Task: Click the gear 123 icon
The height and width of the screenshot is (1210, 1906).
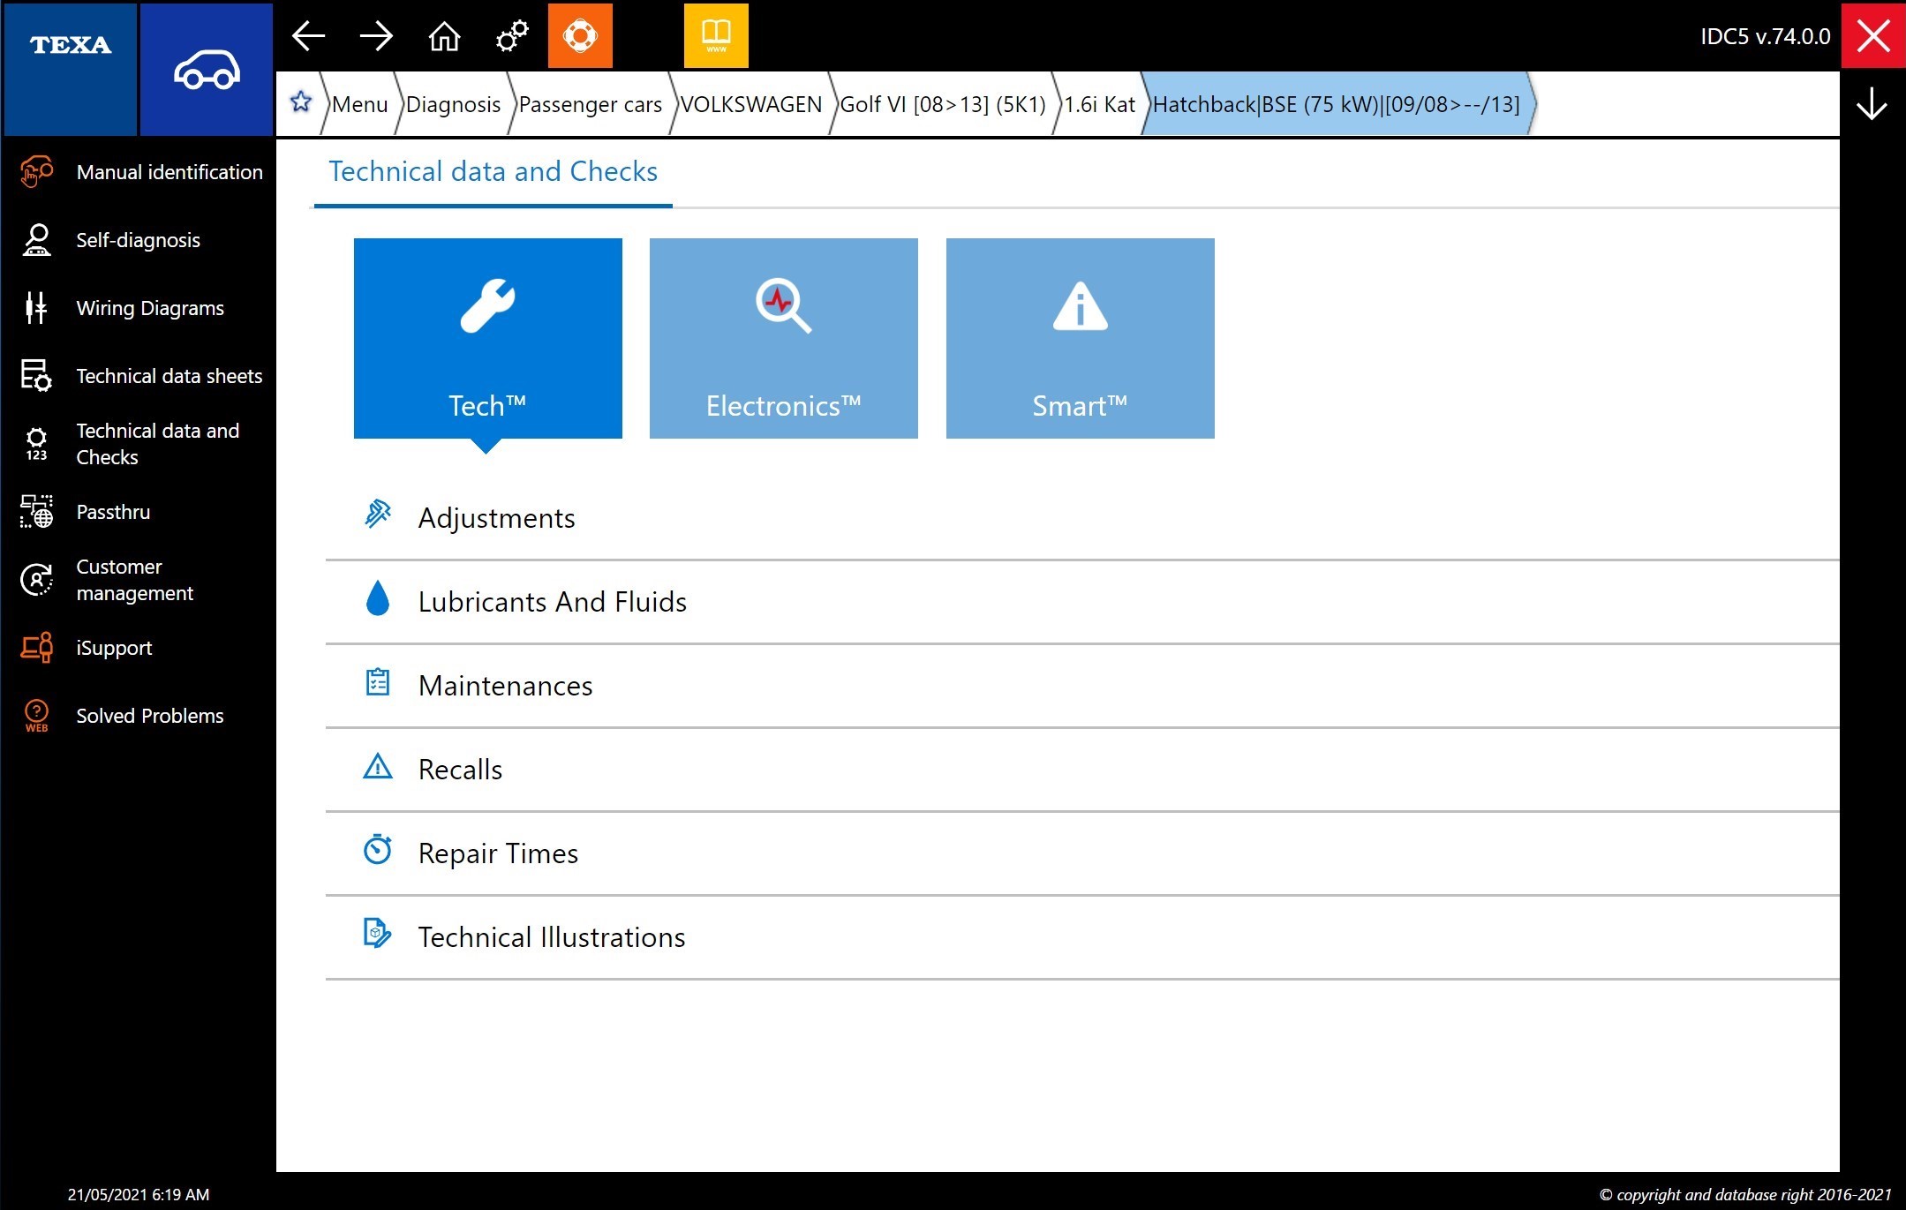Action: click(36, 444)
